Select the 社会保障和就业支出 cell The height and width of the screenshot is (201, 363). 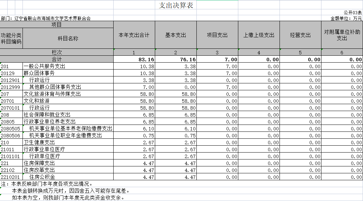(x=68, y=115)
